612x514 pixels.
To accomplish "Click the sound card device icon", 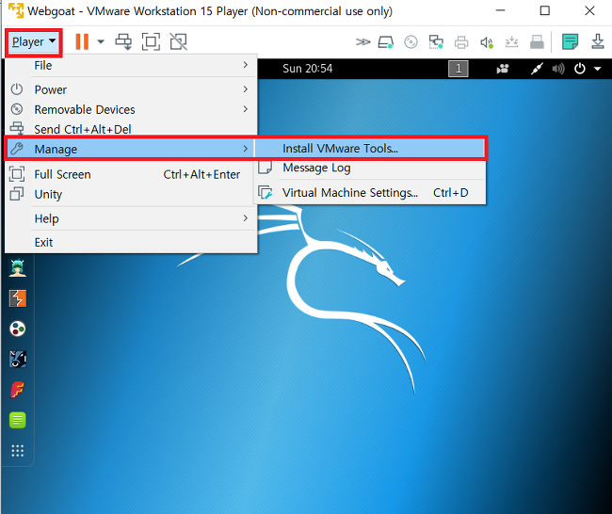I will (x=487, y=42).
